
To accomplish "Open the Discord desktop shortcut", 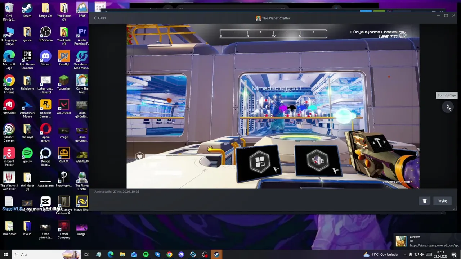I will pyautogui.click(x=45, y=58).
